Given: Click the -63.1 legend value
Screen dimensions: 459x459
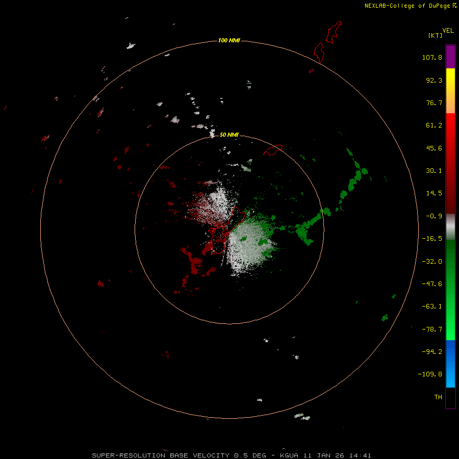Looking at the screenshot, I should [432, 307].
